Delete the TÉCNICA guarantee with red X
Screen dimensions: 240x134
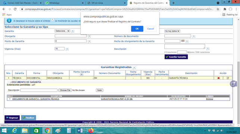tap(218, 78)
